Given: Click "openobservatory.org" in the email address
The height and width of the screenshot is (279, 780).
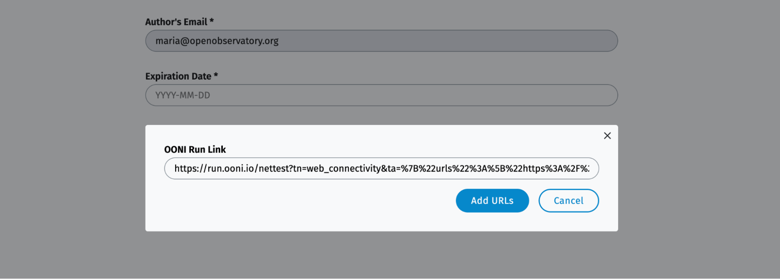Looking at the screenshot, I should click(234, 41).
